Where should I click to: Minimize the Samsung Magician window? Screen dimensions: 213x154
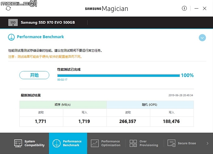196,8
